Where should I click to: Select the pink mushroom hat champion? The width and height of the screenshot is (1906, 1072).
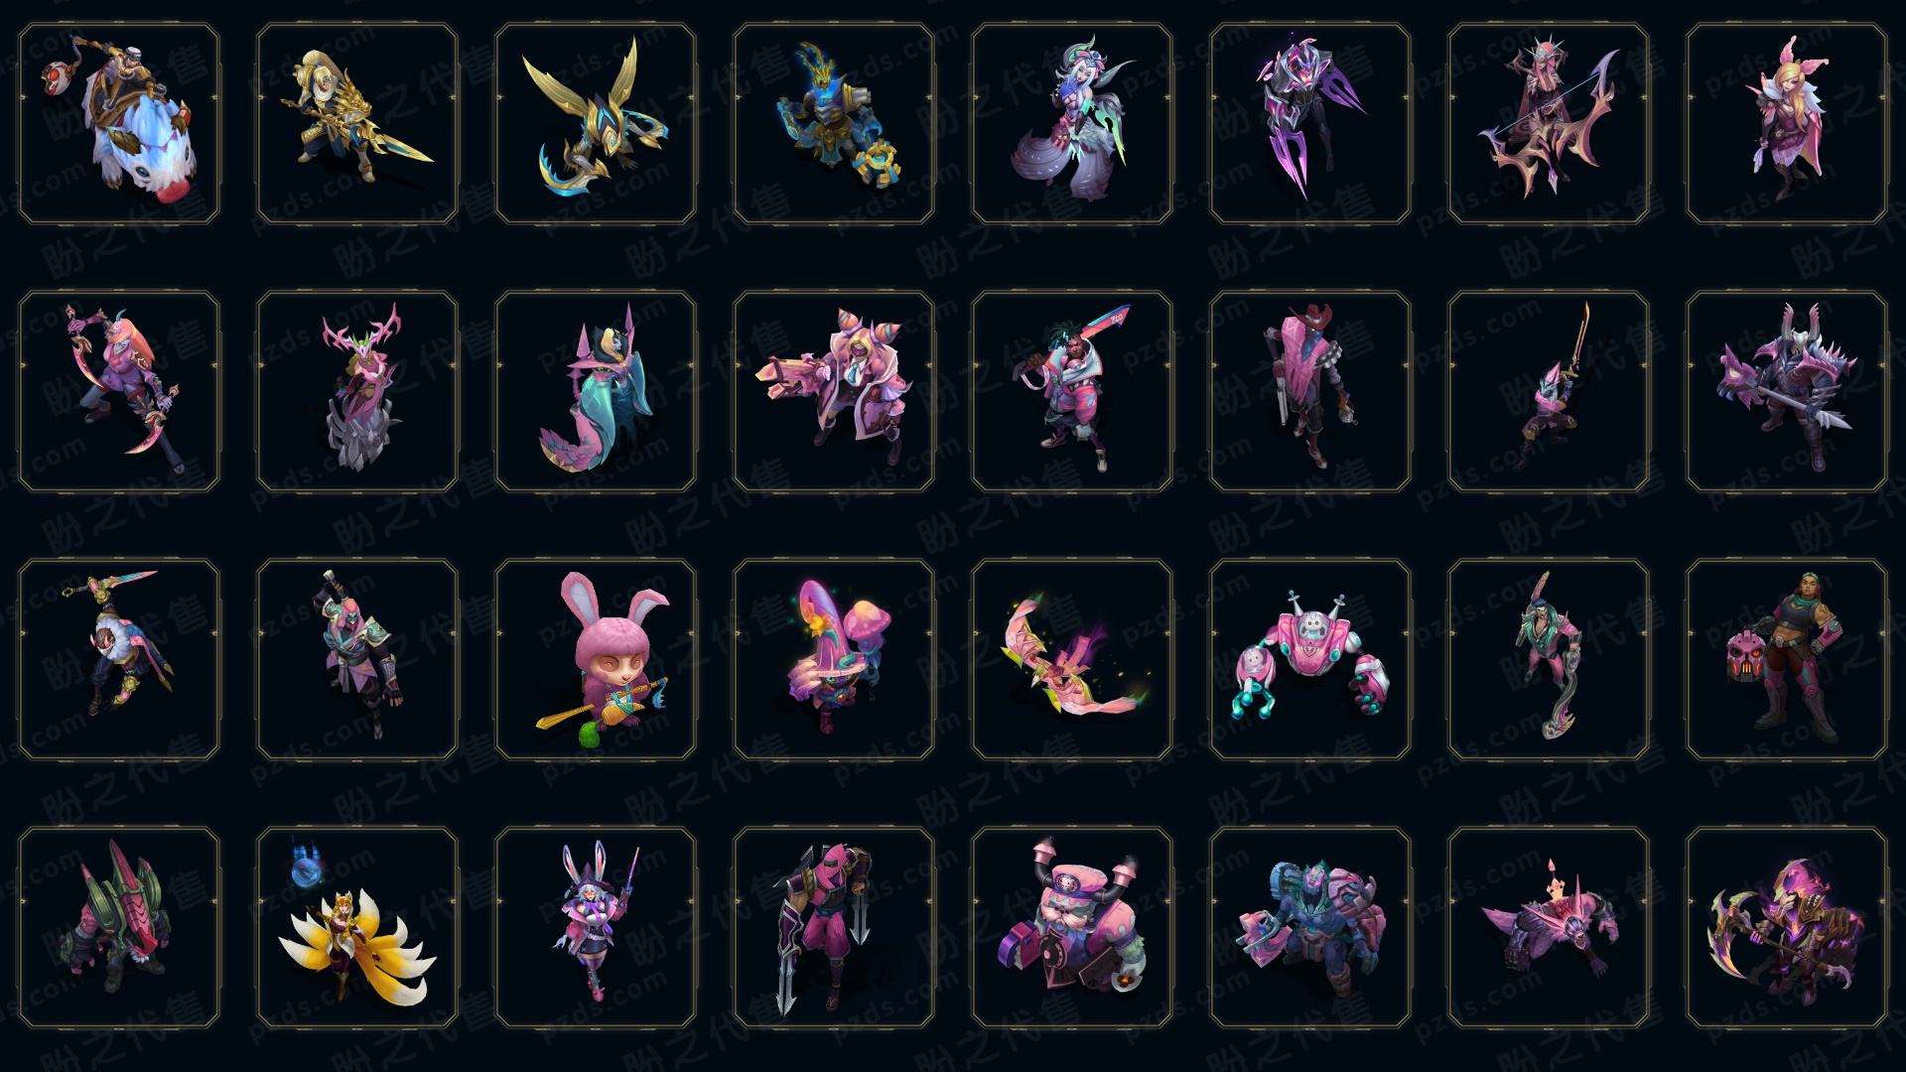click(834, 659)
